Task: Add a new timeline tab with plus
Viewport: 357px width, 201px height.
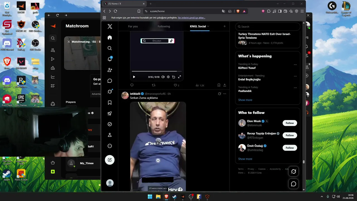Action: pos(225,26)
